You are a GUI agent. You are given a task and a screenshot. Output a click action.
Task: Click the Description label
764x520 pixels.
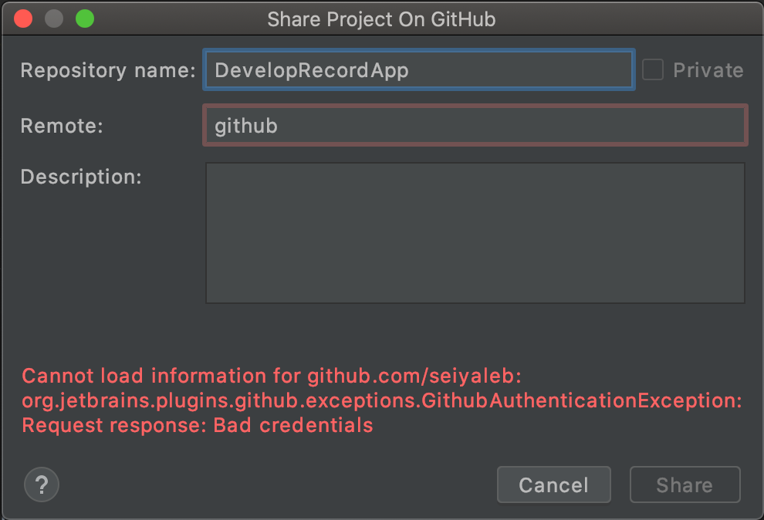(x=81, y=177)
